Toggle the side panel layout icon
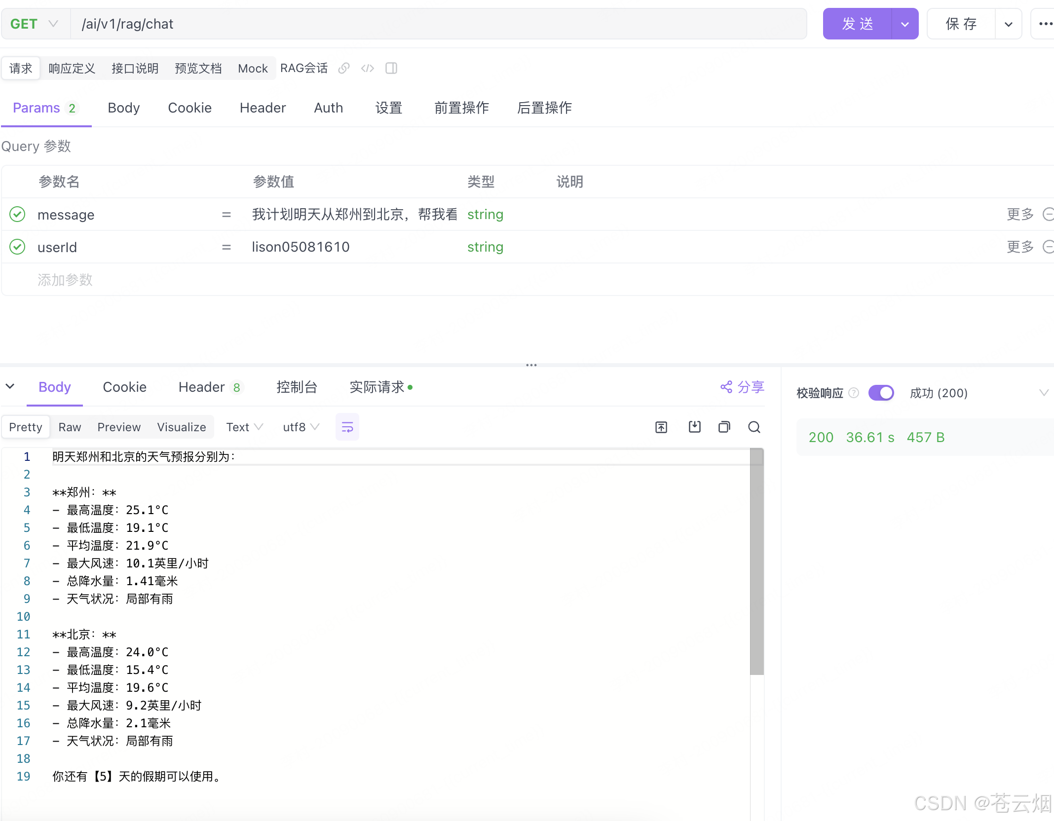This screenshot has height=821, width=1054. [x=391, y=68]
